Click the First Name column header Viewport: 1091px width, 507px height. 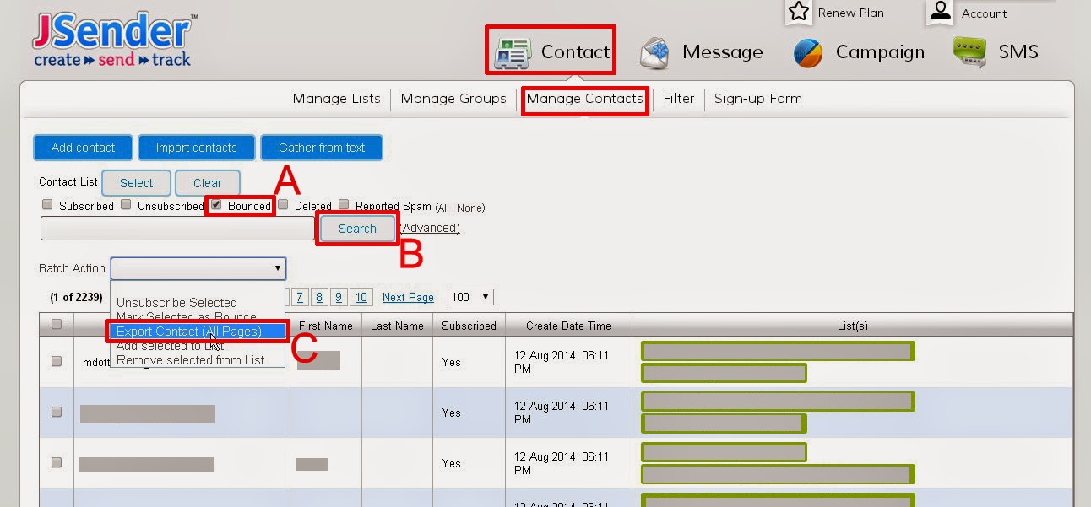pos(325,326)
